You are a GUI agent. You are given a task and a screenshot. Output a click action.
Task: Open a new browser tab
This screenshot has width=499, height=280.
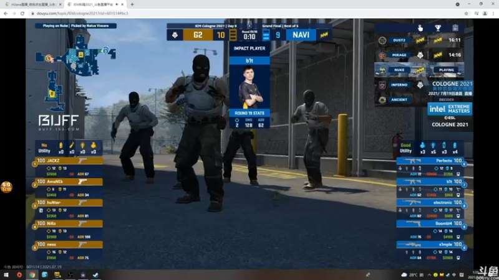pos(132,4)
